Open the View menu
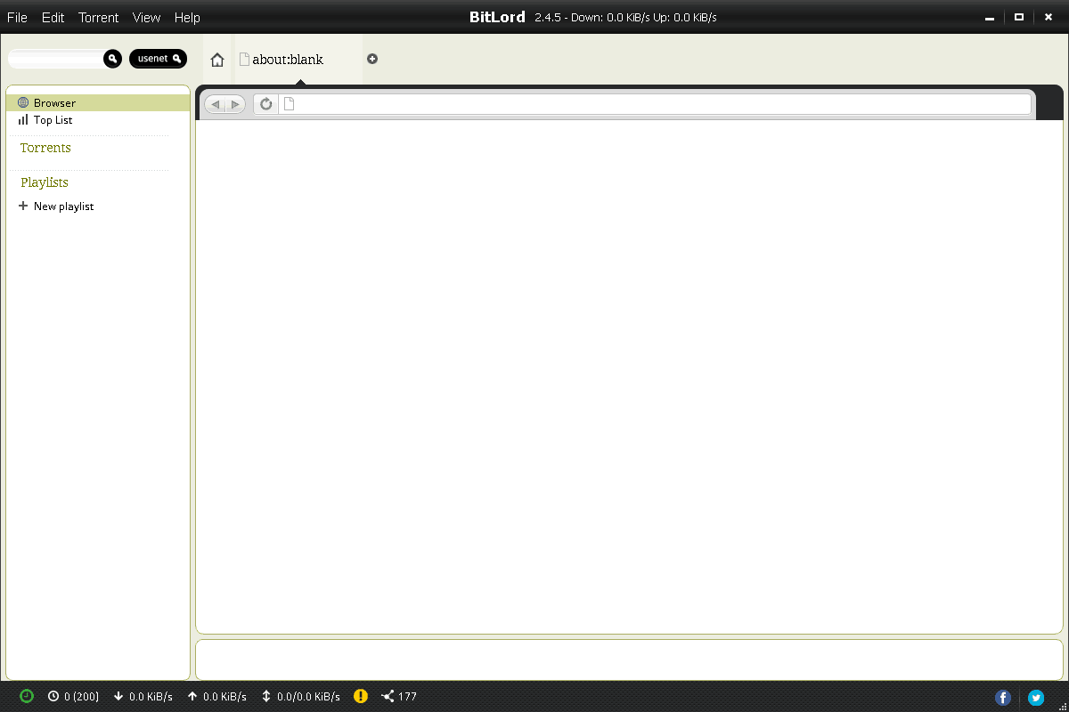 146,18
